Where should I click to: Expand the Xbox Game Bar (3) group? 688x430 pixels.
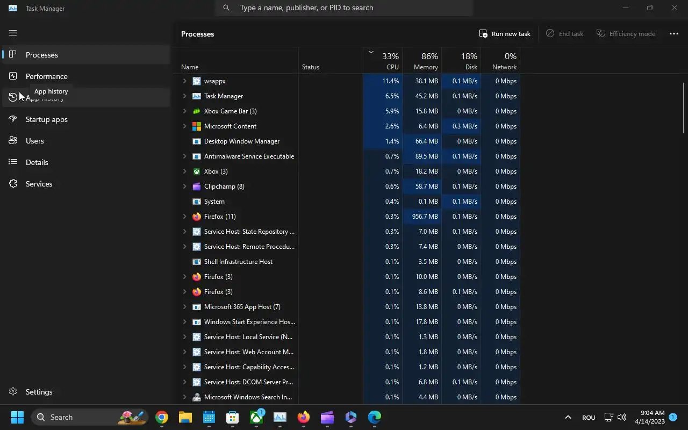[x=184, y=111]
